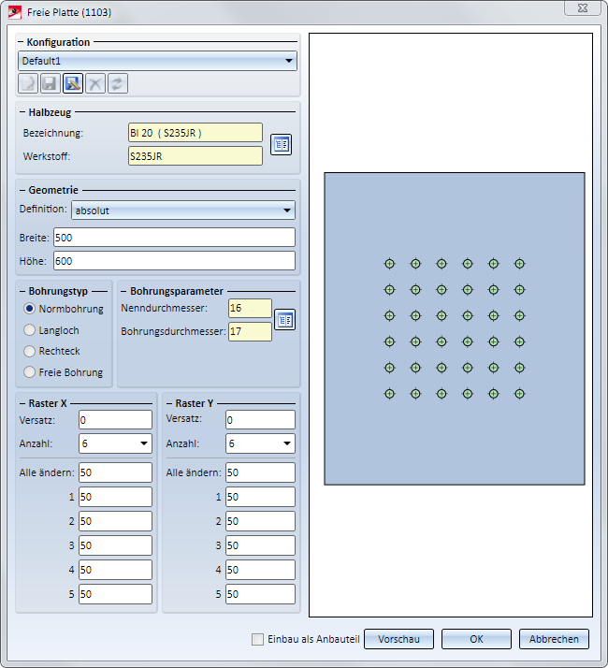Click Raster Y spacing field 3
The width and height of the screenshot is (608, 668).
coord(260,545)
